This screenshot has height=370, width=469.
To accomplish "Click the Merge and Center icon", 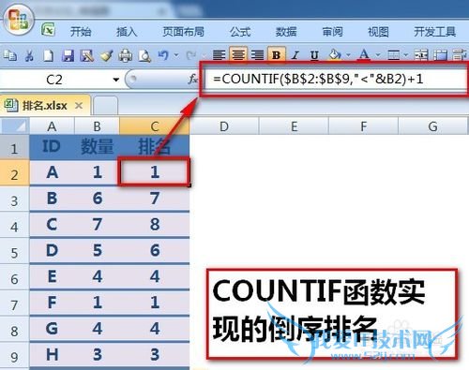I will click(x=421, y=55).
